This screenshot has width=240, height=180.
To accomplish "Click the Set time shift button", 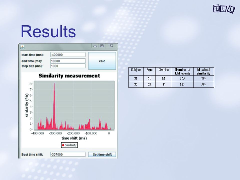I will tap(102, 154).
